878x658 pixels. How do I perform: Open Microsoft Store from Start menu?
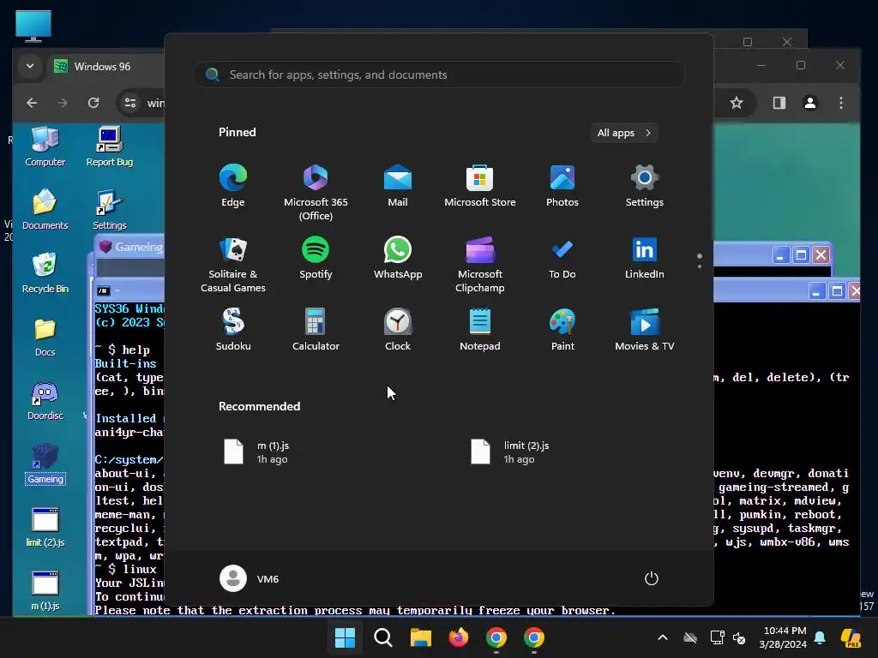(x=480, y=186)
